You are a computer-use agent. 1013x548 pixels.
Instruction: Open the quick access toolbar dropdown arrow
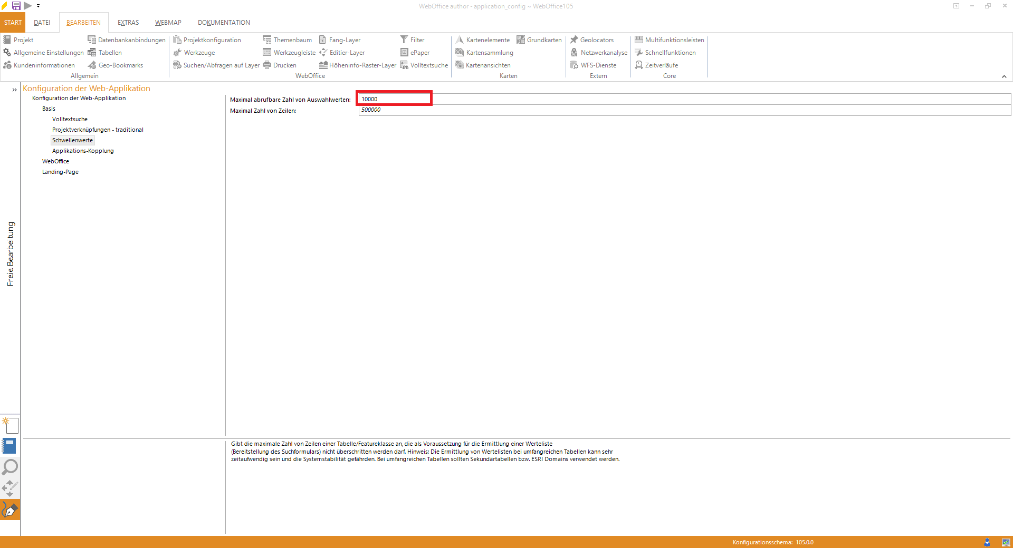39,6
